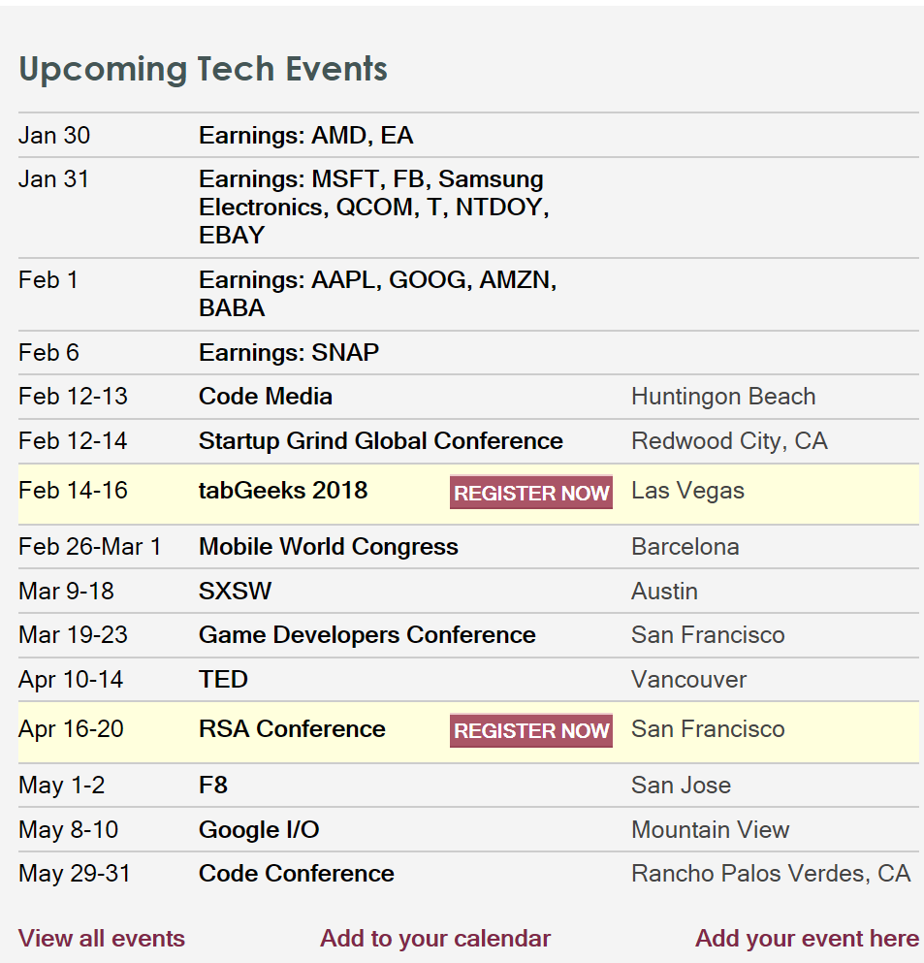Open View all events link
Image resolution: width=924 pixels, height=963 pixels.
[x=102, y=938]
